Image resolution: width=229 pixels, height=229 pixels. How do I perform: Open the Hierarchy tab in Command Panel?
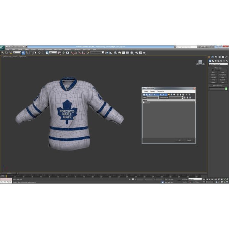tap(216, 57)
